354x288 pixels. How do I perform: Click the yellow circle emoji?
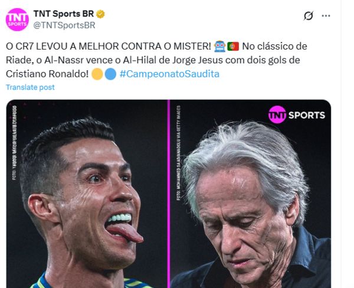(97, 74)
